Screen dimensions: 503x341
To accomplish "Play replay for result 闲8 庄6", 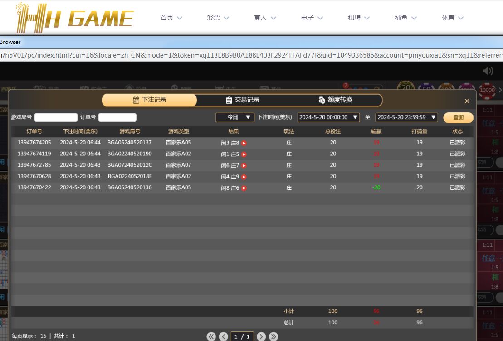I will point(244,188).
